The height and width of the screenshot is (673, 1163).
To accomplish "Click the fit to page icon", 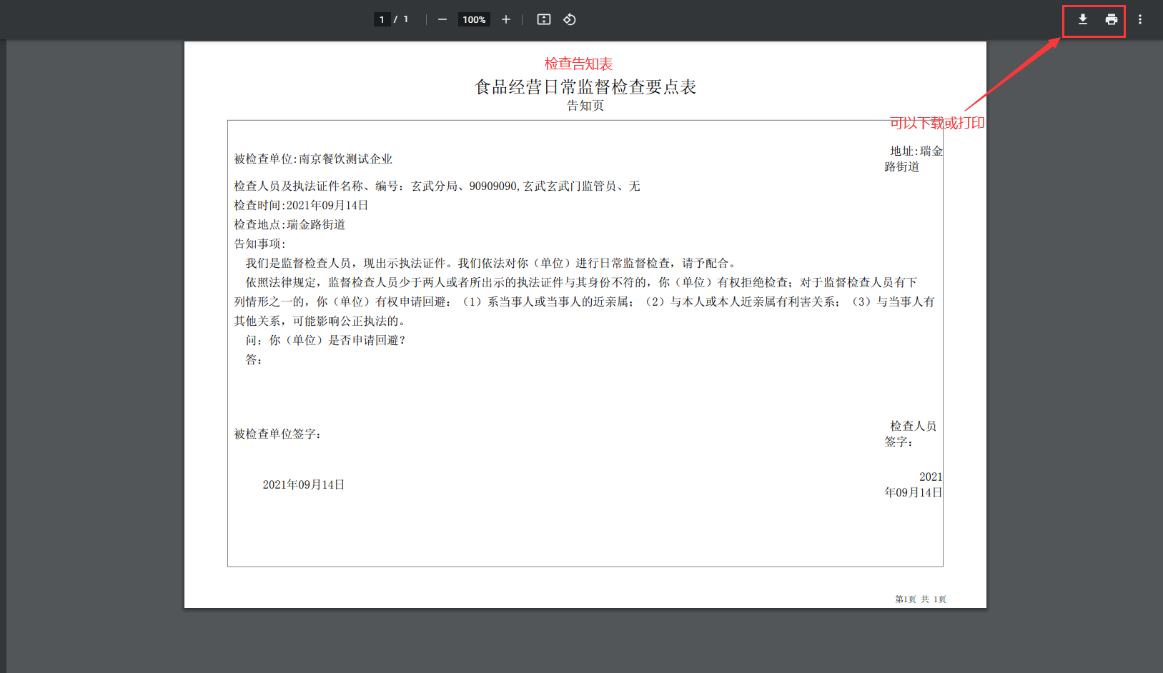I will [544, 19].
